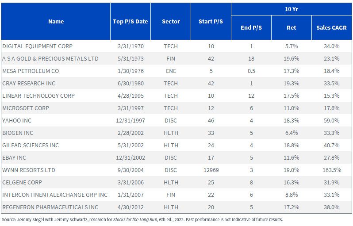The height and width of the screenshot is (226, 353).
Task: Click the CRAY RESEARCH INC return 19.3%
Action: 292,84
